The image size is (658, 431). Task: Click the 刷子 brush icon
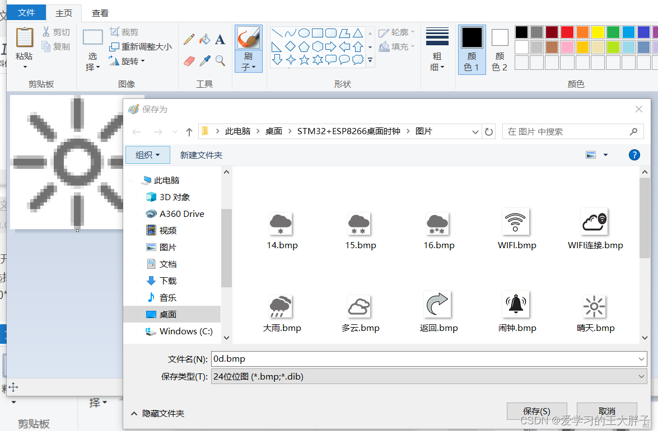pyautogui.click(x=248, y=37)
